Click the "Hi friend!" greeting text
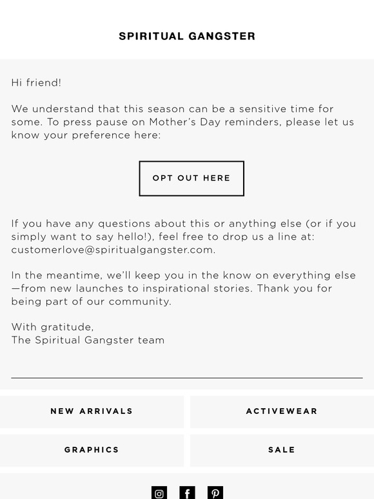Viewport: 374px width, 499px height. [x=36, y=83]
